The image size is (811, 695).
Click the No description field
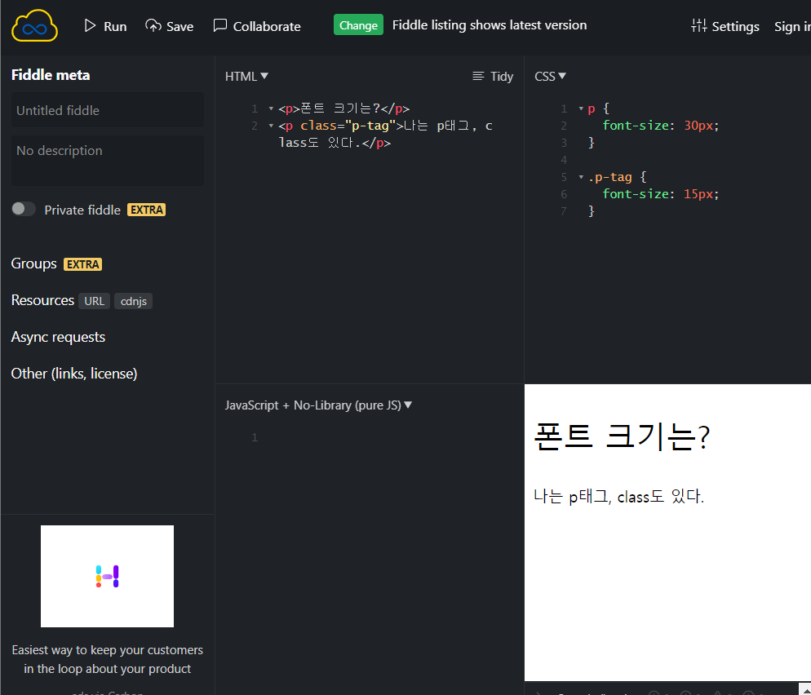108,161
